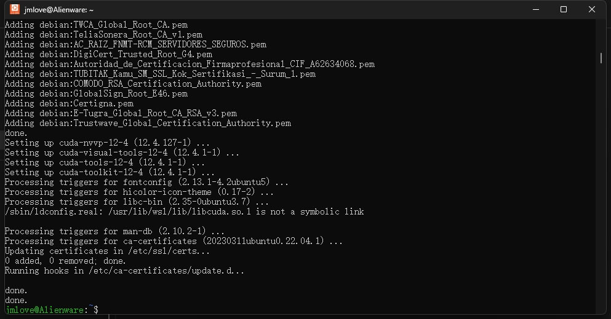Image resolution: width=611 pixels, height=319 pixels.
Task: Click the 'Processing triggers for man-db' line
Action: coord(114,232)
